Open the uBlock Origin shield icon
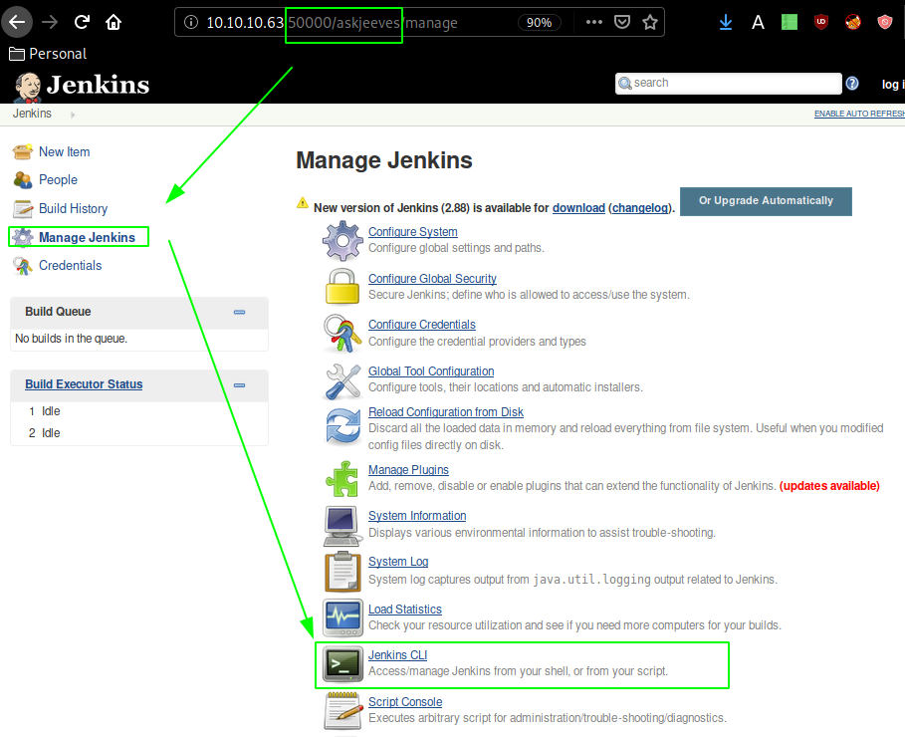 820,22
